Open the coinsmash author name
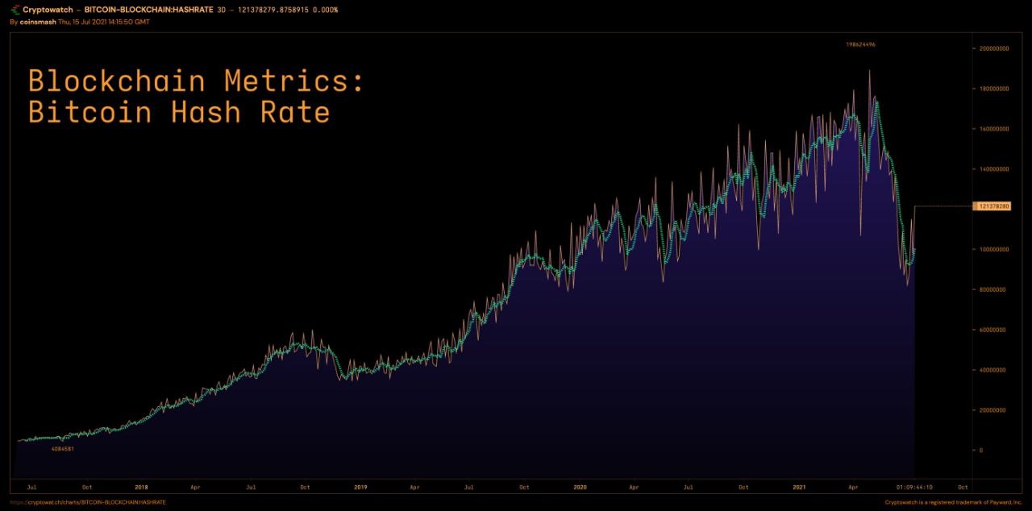Screen dimensions: 1032x511 tap(37, 22)
